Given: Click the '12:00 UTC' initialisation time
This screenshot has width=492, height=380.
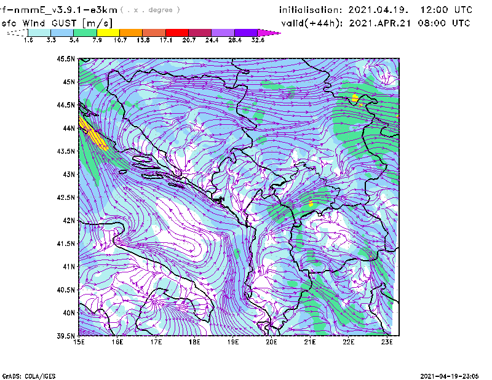Looking at the screenshot, I should coord(446,10).
